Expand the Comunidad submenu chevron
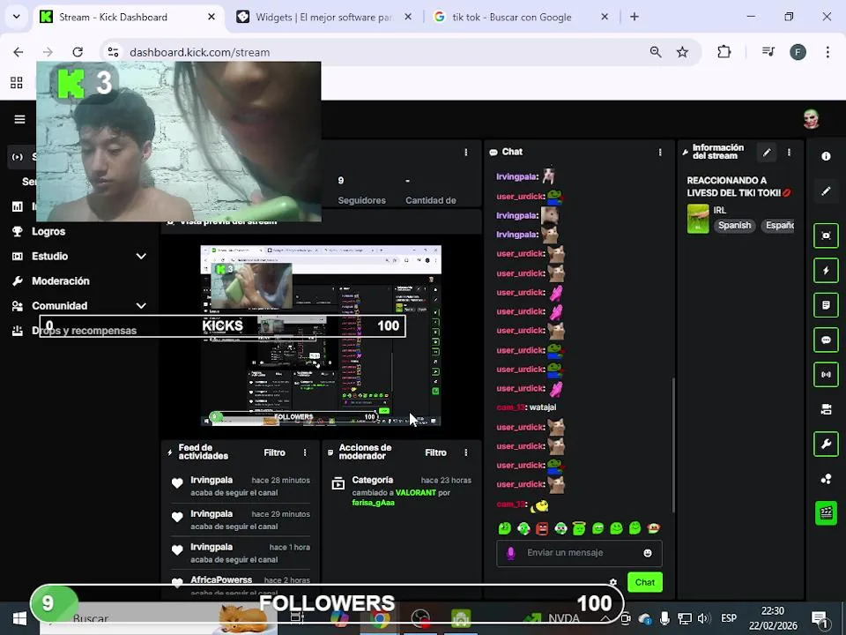The image size is (846, 635). (141, 306)
